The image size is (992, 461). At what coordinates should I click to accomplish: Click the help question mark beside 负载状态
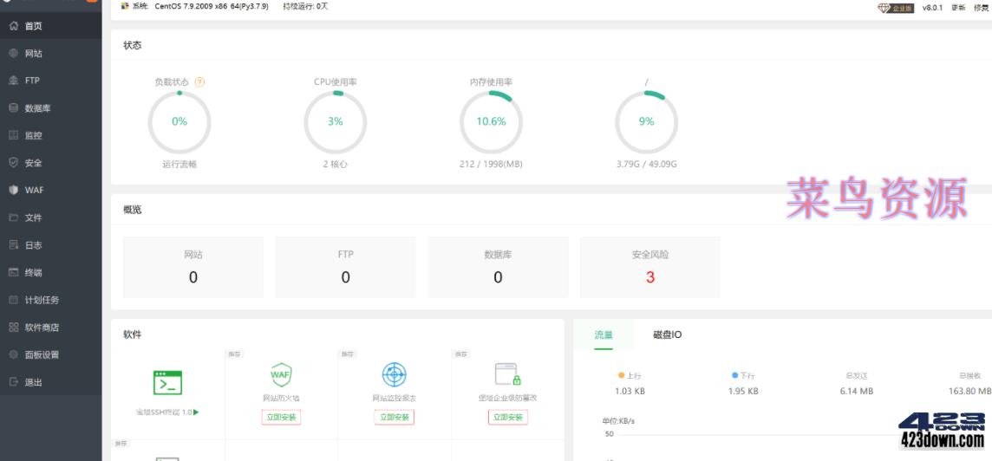(x=200, y=82)
